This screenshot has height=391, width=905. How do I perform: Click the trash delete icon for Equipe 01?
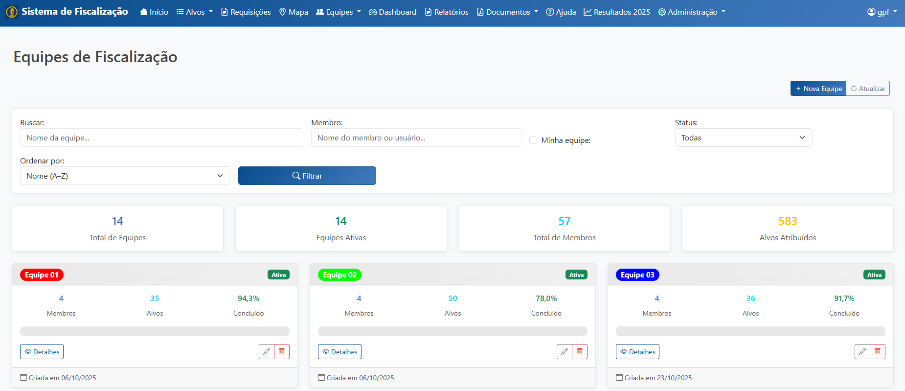pos(282,351)
